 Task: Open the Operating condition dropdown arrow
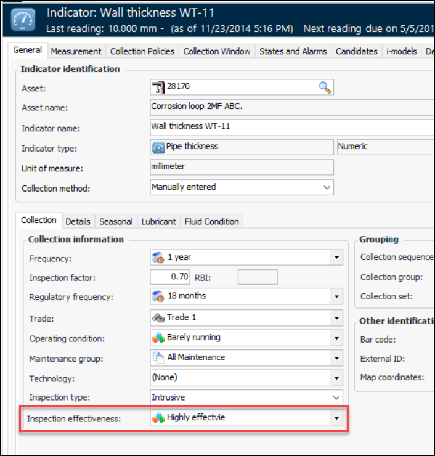click(336, 338)
